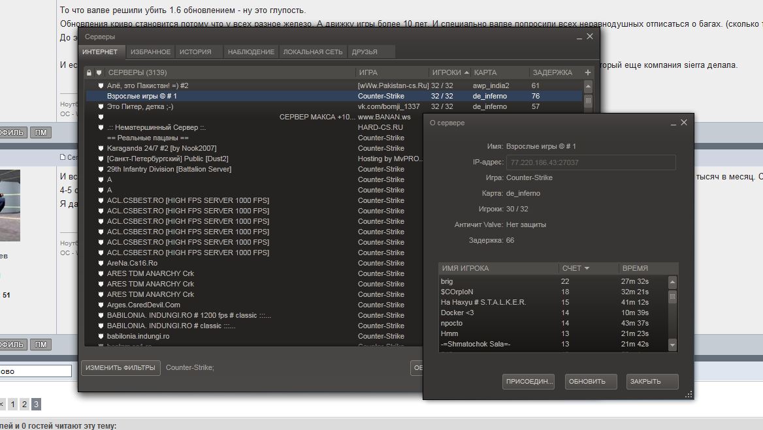Open the ЛОКАЛЬНАЯ СЕТЬ tab
Viewport: 763px width, 430px height.
tap(313, 52)
